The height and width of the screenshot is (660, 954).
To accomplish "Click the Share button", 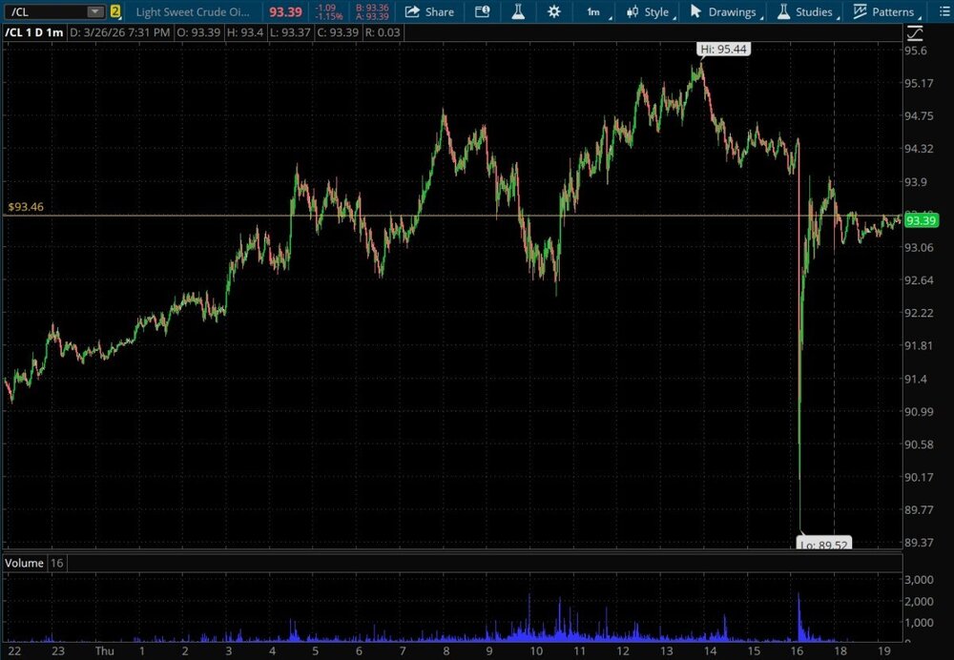I will (429, 12).
